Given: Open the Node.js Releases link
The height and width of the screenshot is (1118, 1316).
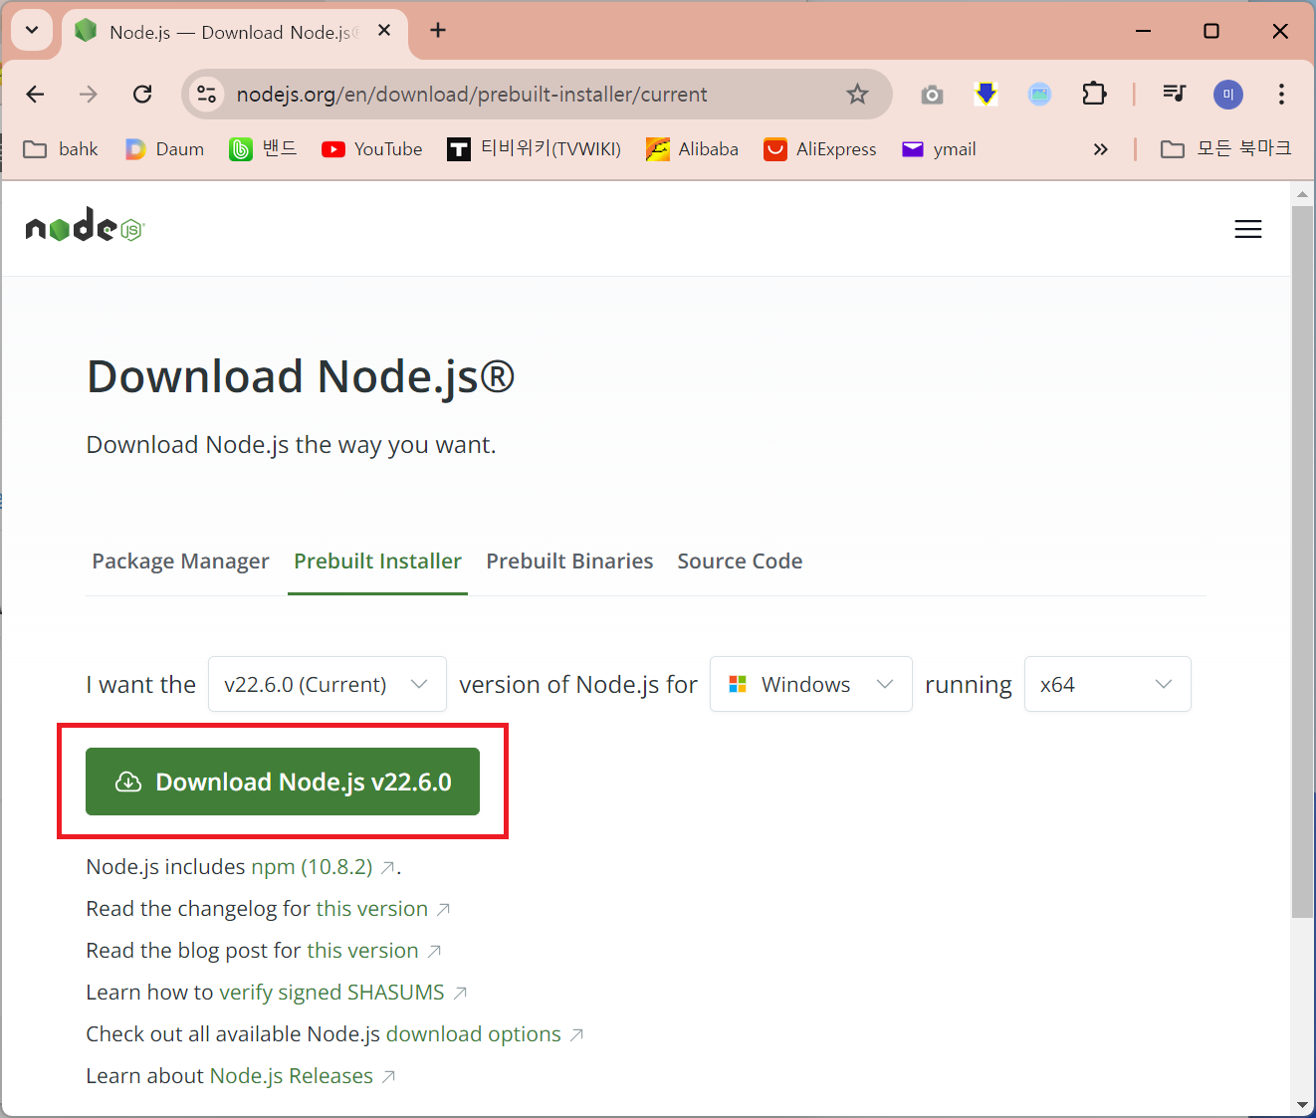Looking at the screenshot, I should 292,1076.
